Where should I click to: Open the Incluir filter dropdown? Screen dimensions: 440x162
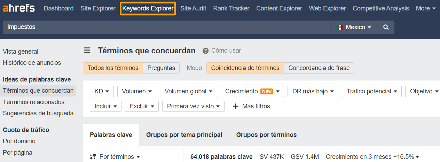tap(105, 106)
